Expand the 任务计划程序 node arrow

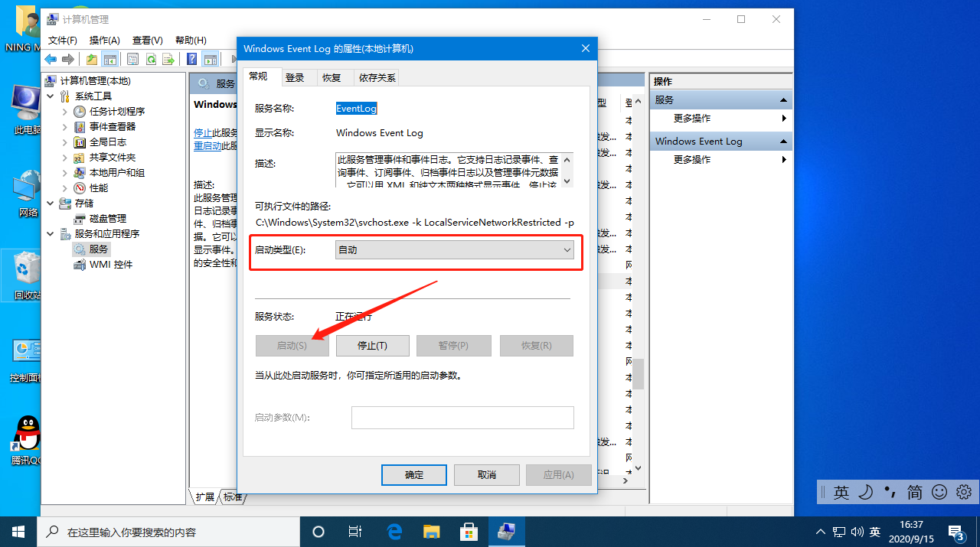[65, 112]
